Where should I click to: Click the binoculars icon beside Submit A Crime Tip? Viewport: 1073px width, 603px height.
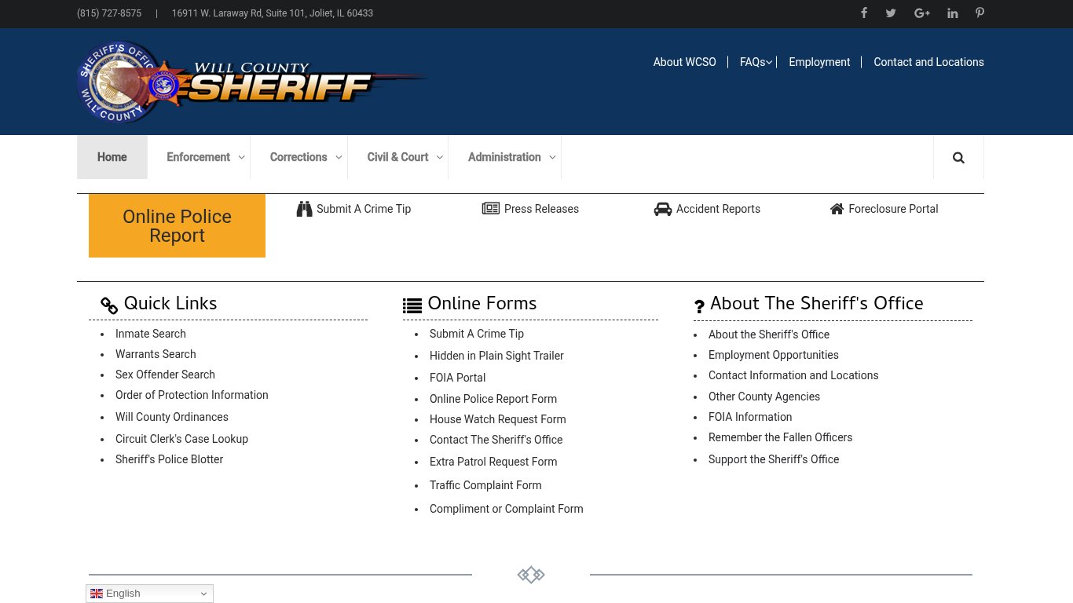(304, 209)
